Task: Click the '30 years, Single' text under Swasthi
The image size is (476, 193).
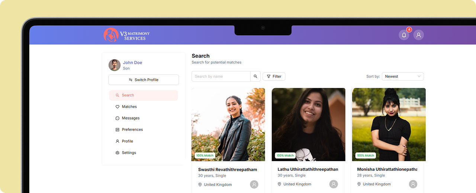Action: click(212, 176)
